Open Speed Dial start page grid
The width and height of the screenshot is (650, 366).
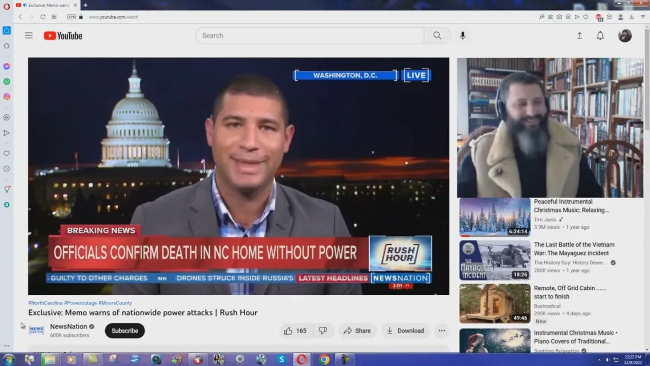[54, 17]
